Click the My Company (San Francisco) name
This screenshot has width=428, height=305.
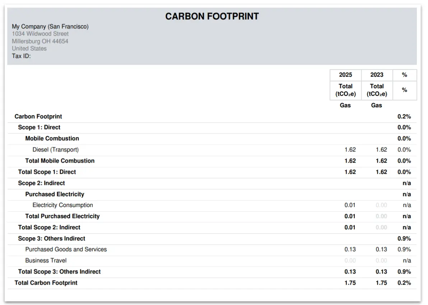pyautogui.click(x=50, y=27)
